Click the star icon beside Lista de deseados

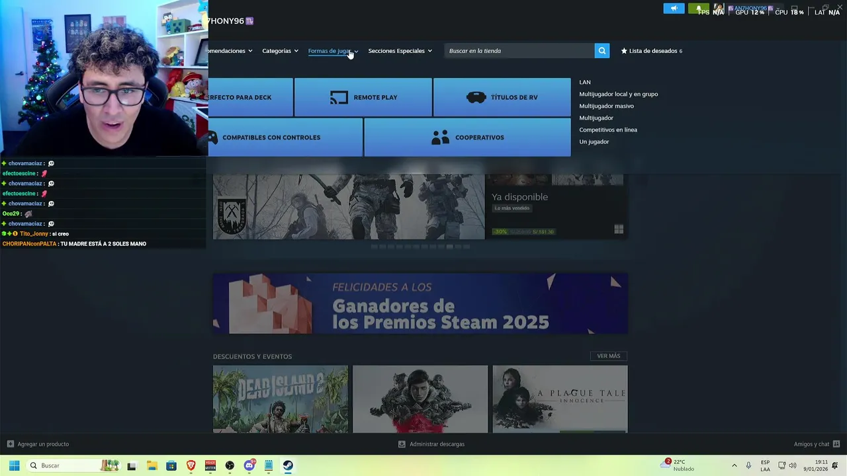point(624,51)
